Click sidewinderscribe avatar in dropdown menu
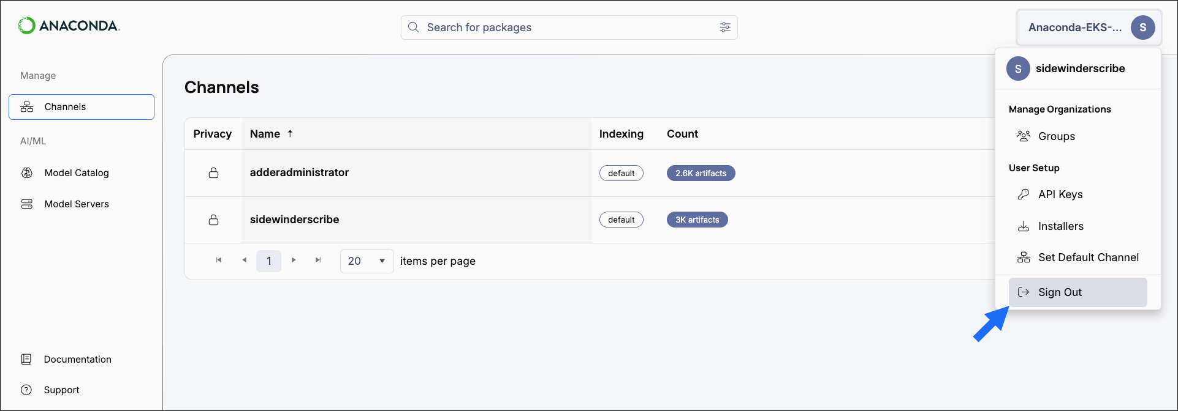This screenshot has height=411, width=1178. [x=1018, y=68]
